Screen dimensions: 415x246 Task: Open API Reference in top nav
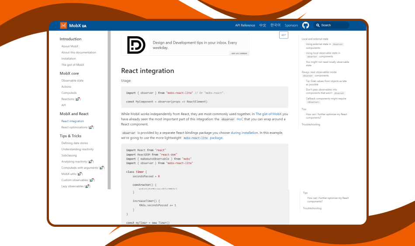pyautogui.click(x=245, y=25)
